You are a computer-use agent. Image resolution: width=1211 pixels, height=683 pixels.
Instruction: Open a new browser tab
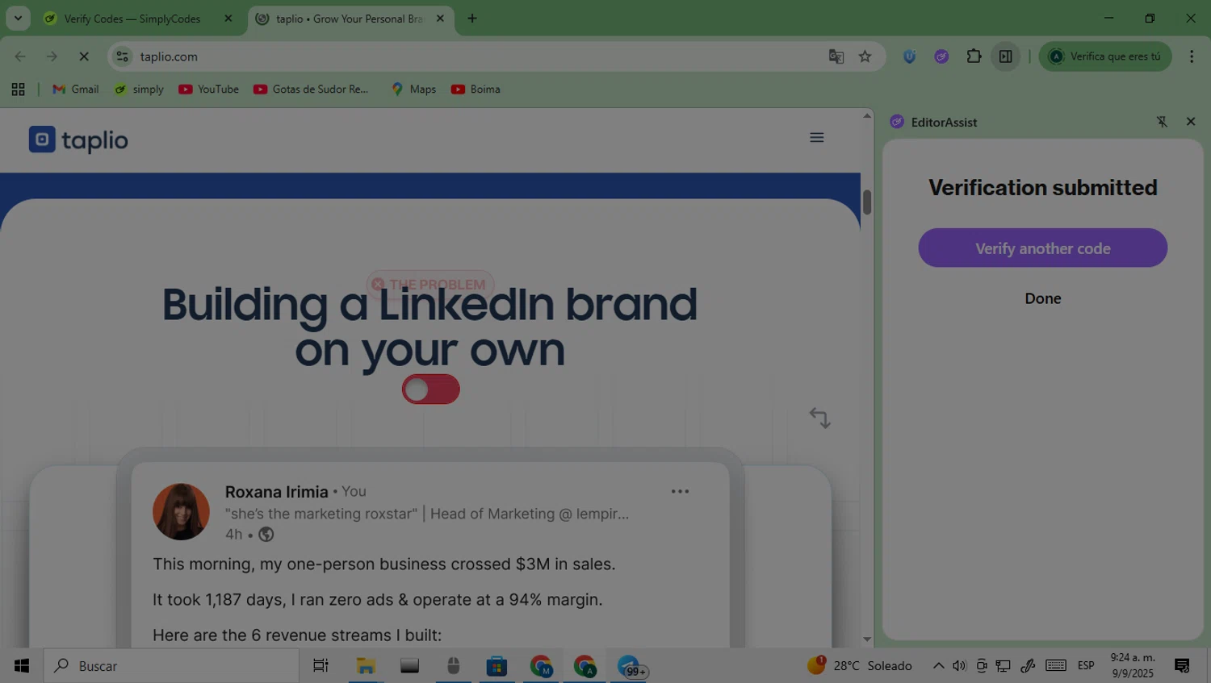(472, 19)
